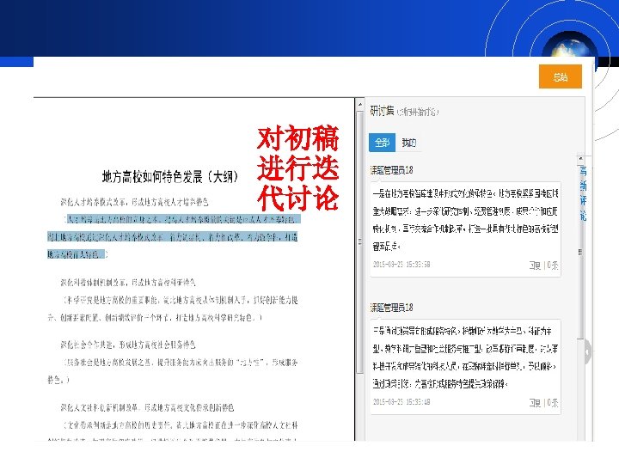The width and height of the screenshot is (619, 464).
Task: Click the timestamp 2015-08-25 15:33:48
Action: click(x=401, y=401)
